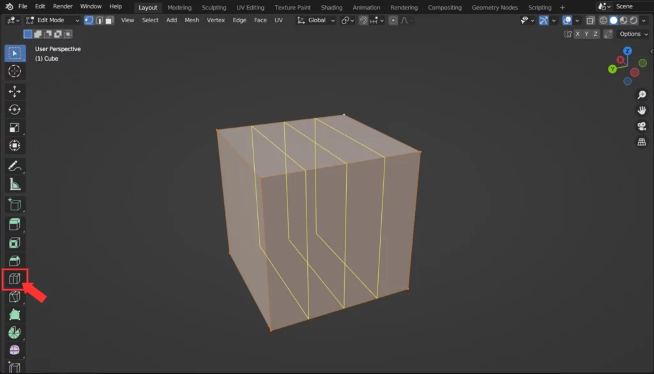The width and height of the screenshot is (654, 374).
Task: Toggle X-ray view
Action: click(590, 20)
